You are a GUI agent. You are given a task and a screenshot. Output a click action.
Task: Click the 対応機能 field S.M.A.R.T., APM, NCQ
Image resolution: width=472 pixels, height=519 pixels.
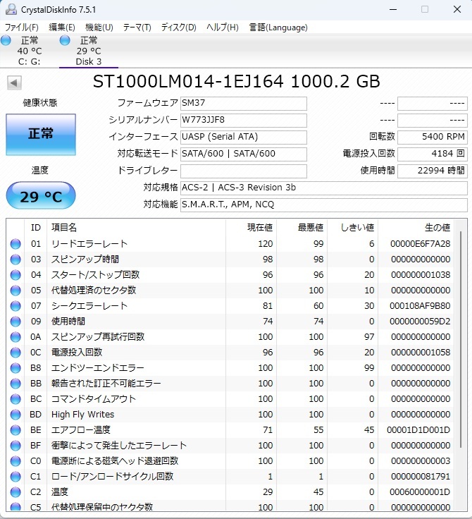tap(324, 205)
